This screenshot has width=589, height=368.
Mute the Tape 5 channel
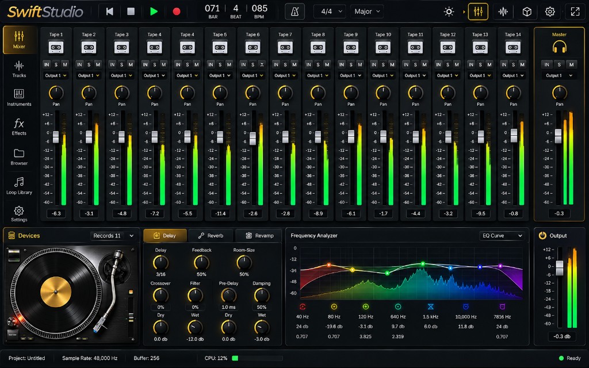(x=229, y=64)
